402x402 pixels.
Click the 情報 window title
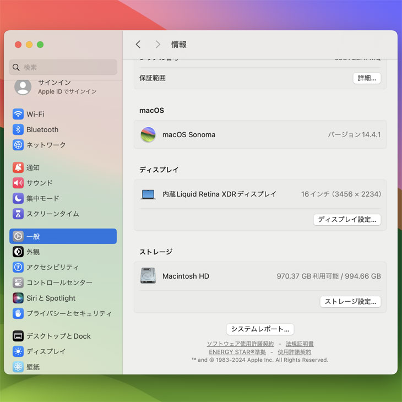(178, 45)
